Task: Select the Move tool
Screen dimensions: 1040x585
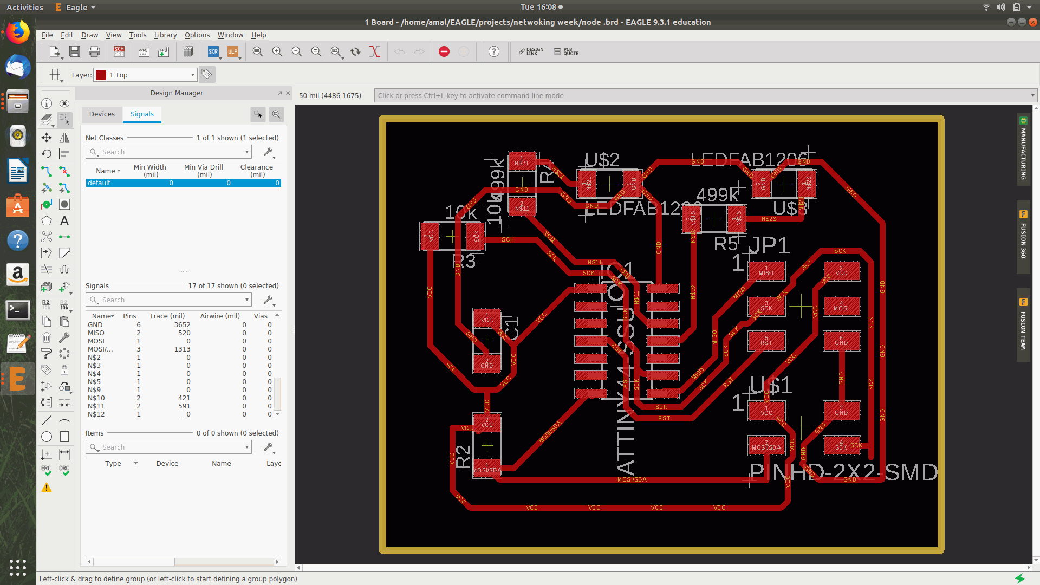Action: tap(47, 138)
